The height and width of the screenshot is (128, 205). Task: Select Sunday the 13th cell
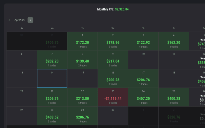22,79
